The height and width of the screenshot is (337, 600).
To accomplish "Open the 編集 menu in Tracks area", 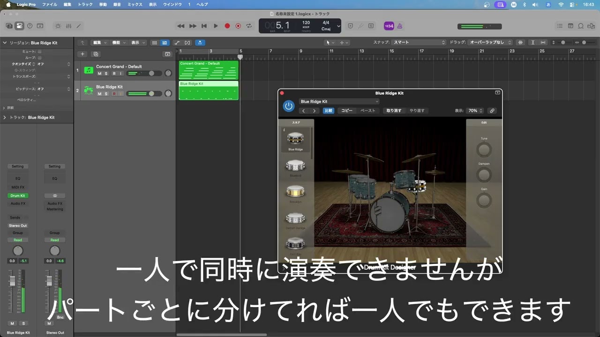I will point(99,43).
